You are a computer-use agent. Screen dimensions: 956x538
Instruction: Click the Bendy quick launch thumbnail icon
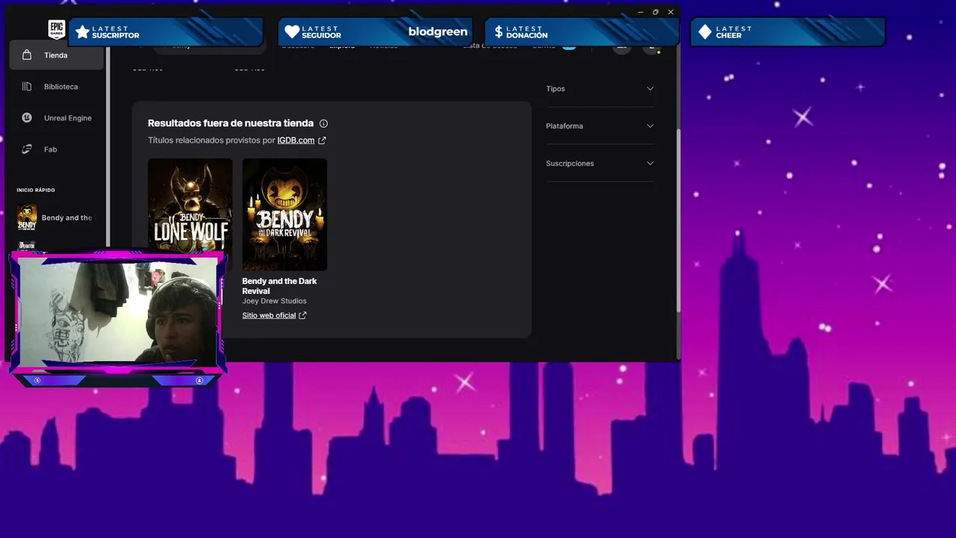click(x=27, y=217)
